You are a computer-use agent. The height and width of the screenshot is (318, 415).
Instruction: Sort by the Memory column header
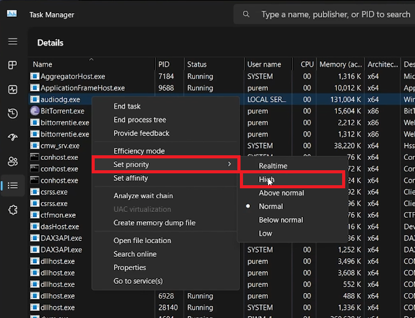click(340, 64)
